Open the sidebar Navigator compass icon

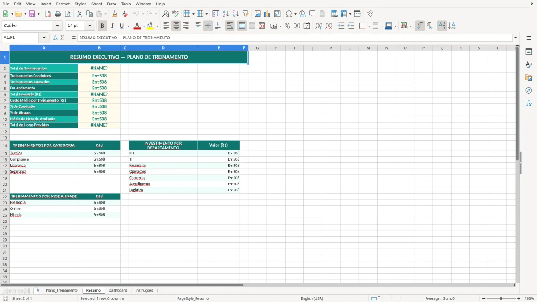(x=528, y=90)
